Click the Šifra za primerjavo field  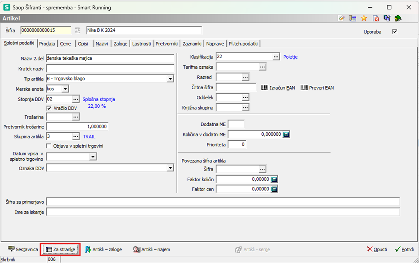pyautogui.click(x=223, y=202)
